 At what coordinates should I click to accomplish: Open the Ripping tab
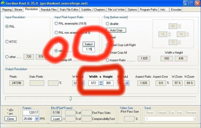point(7,10)
